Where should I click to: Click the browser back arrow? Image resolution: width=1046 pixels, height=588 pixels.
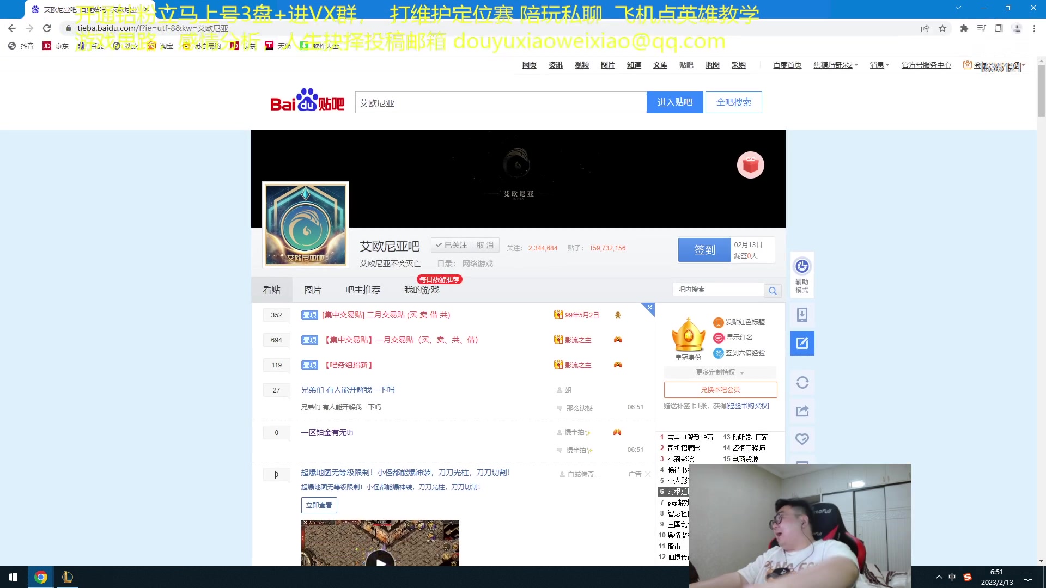12,28
